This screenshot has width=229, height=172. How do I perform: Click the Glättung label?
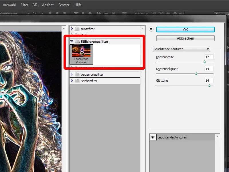click(162, 81)
